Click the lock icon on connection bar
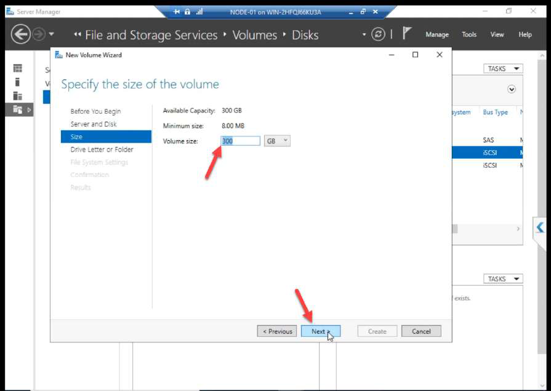The height and width of the screenshot is (391, 551). [187, 12]
